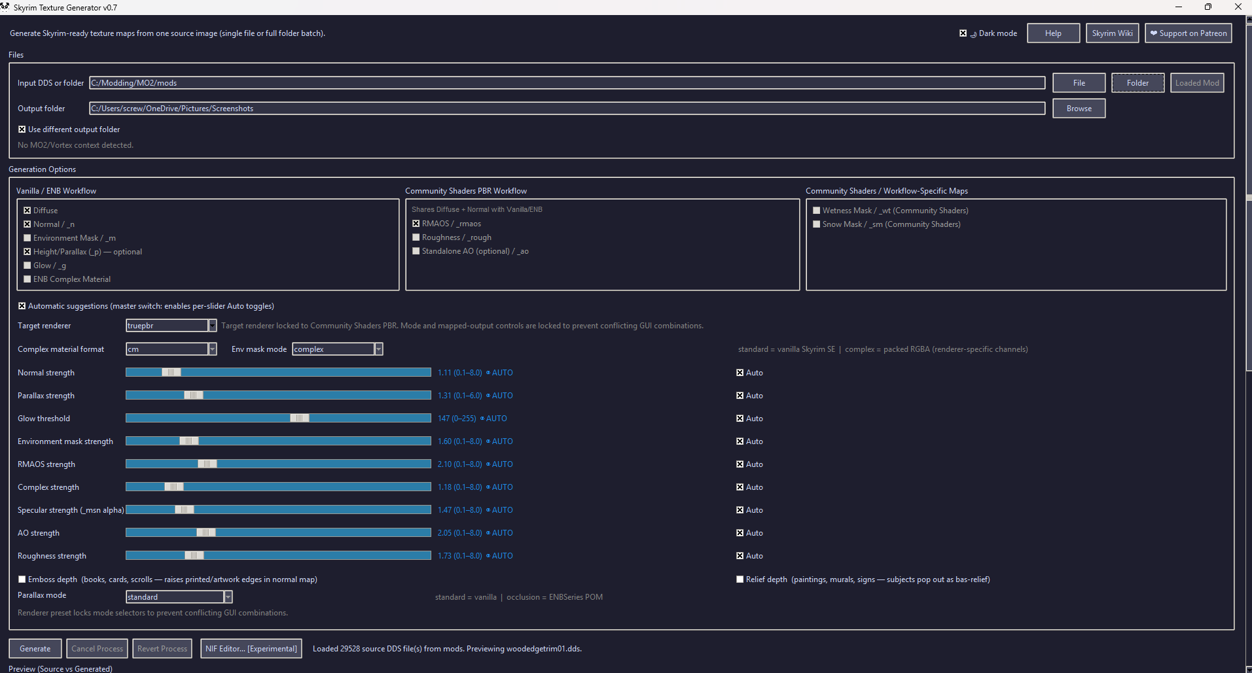
Task: Toggle Auto for Environment mask strength
Action: click(740, 441)
